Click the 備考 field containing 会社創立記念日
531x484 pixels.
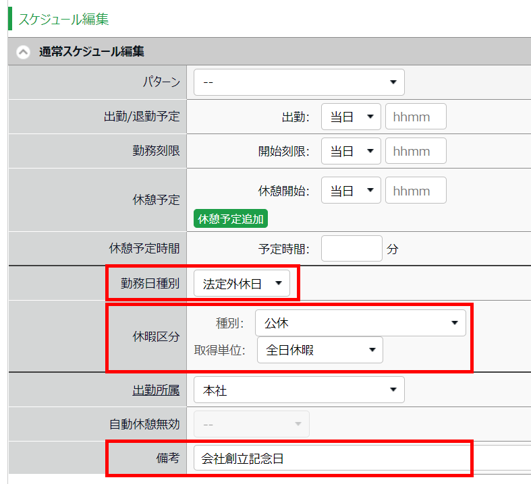tap(331, 458)
